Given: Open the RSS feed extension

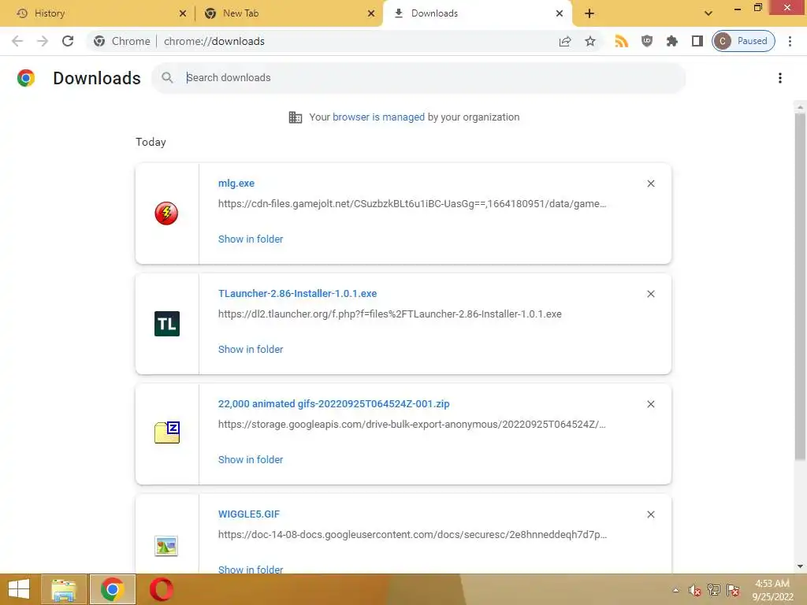Looking at the screenshot, I should pyautogui.click(x=622, y=41).
